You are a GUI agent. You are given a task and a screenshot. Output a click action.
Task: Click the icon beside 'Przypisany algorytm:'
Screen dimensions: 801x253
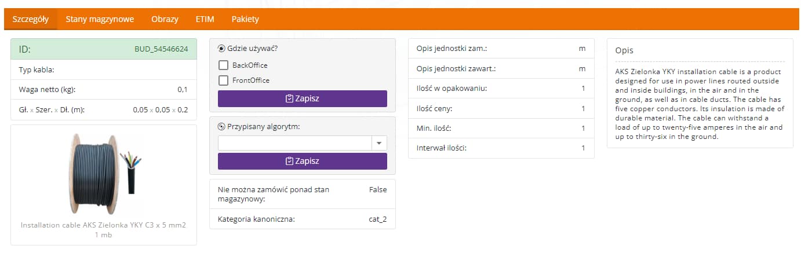click(x=221, y=127)
